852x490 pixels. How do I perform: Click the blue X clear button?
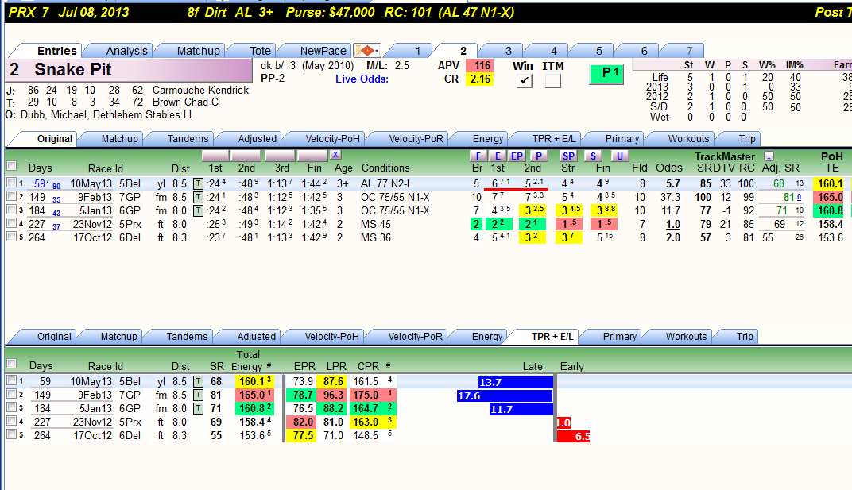point(335,155)
